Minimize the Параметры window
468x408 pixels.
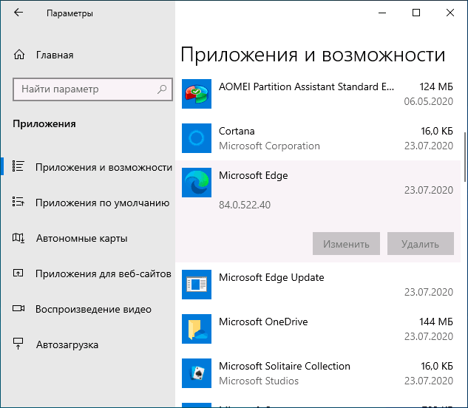tap(382, 13)
